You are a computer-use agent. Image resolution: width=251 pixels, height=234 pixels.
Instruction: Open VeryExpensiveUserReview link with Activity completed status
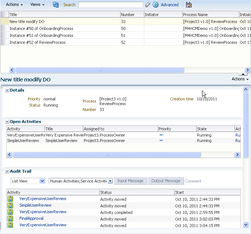(43, 212)
